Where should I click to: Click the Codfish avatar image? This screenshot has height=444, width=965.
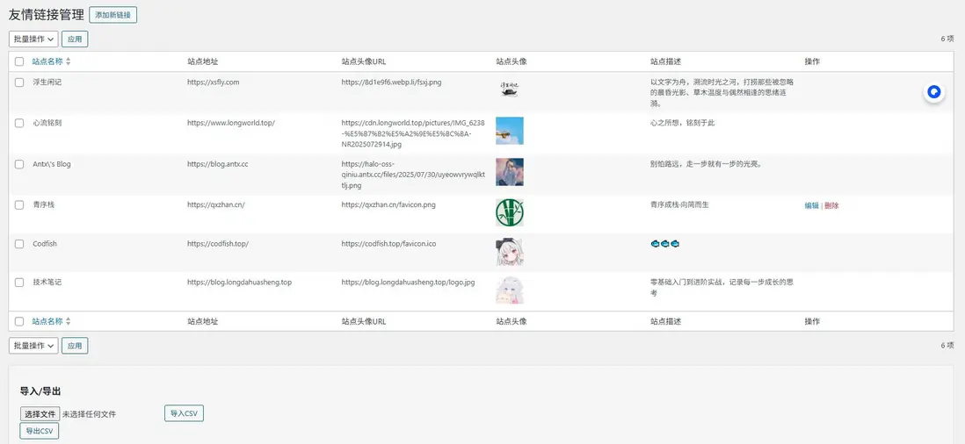(x=510, y=253)
